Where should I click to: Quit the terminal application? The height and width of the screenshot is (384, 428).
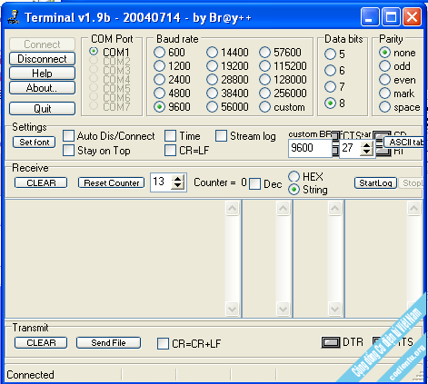pos(42,108)
